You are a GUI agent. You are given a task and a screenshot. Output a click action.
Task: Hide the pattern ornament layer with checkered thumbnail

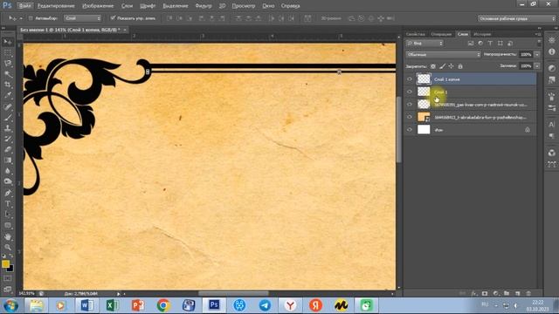[410, 105]
